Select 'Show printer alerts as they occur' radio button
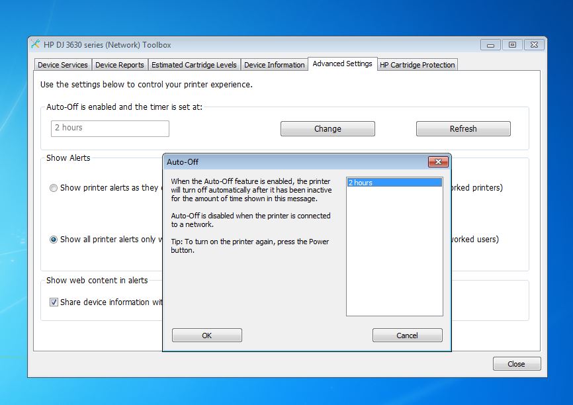 54,188
